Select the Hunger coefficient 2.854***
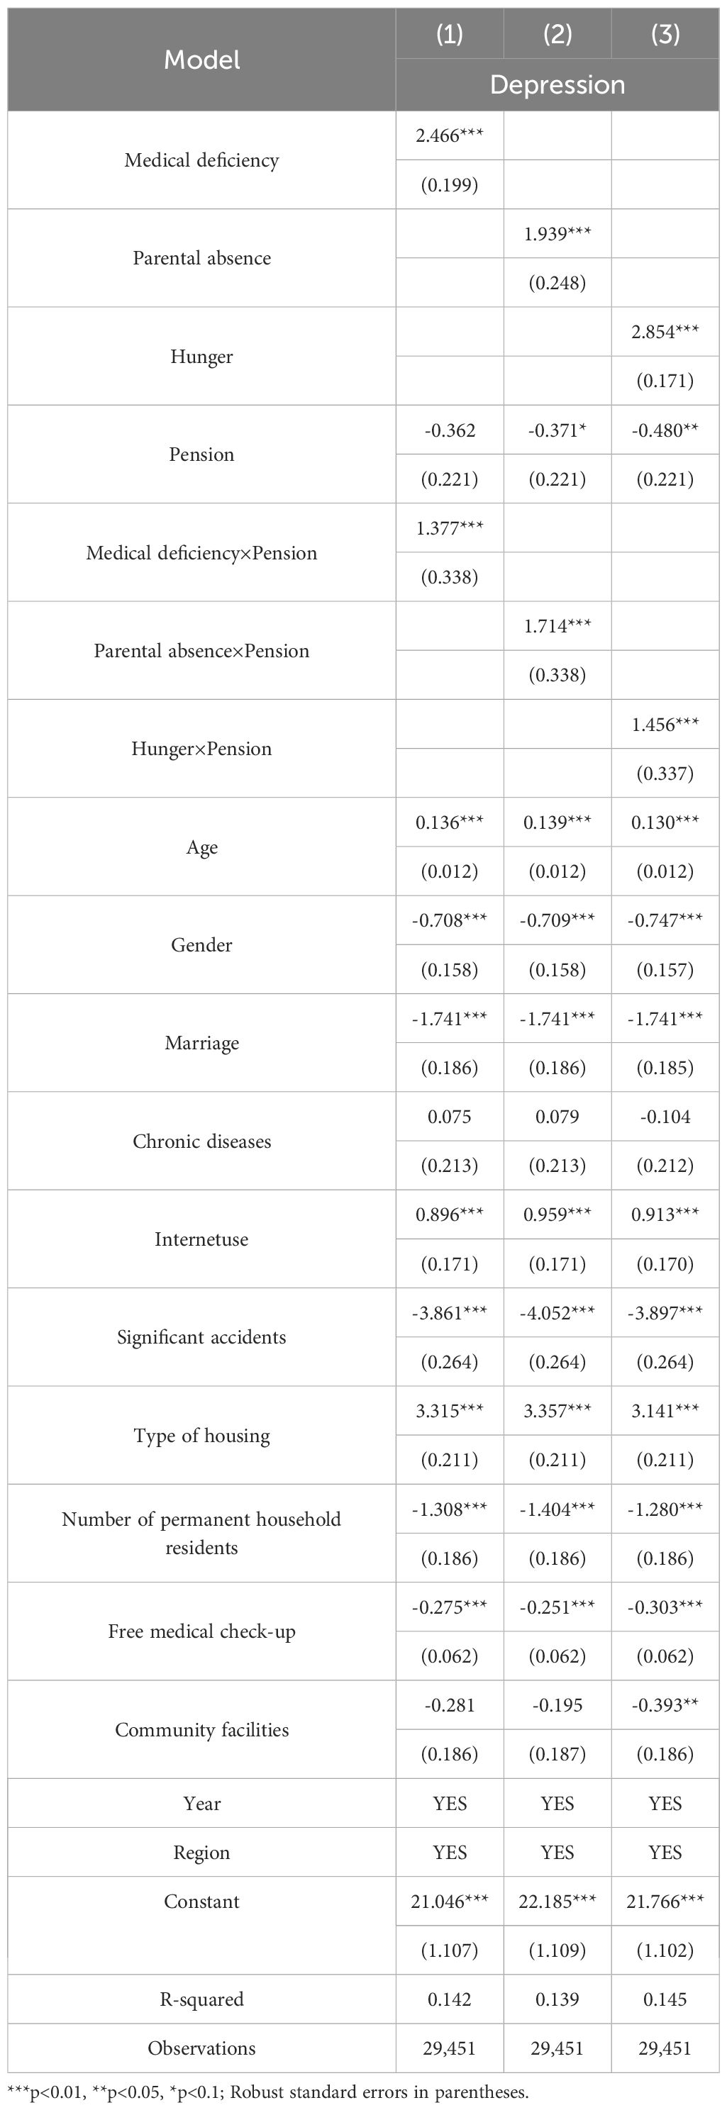Screen dimensions: 727x2110 [665, 332]
